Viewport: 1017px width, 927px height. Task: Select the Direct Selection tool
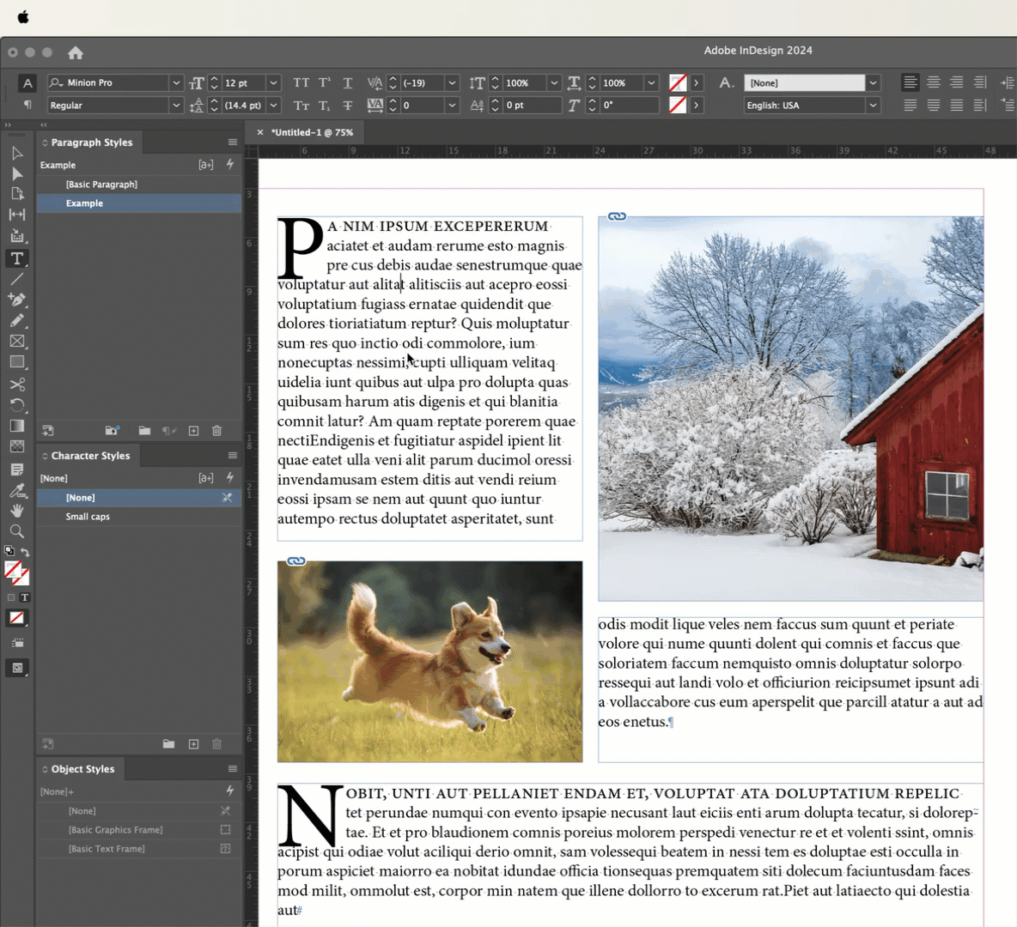(17, 173)
